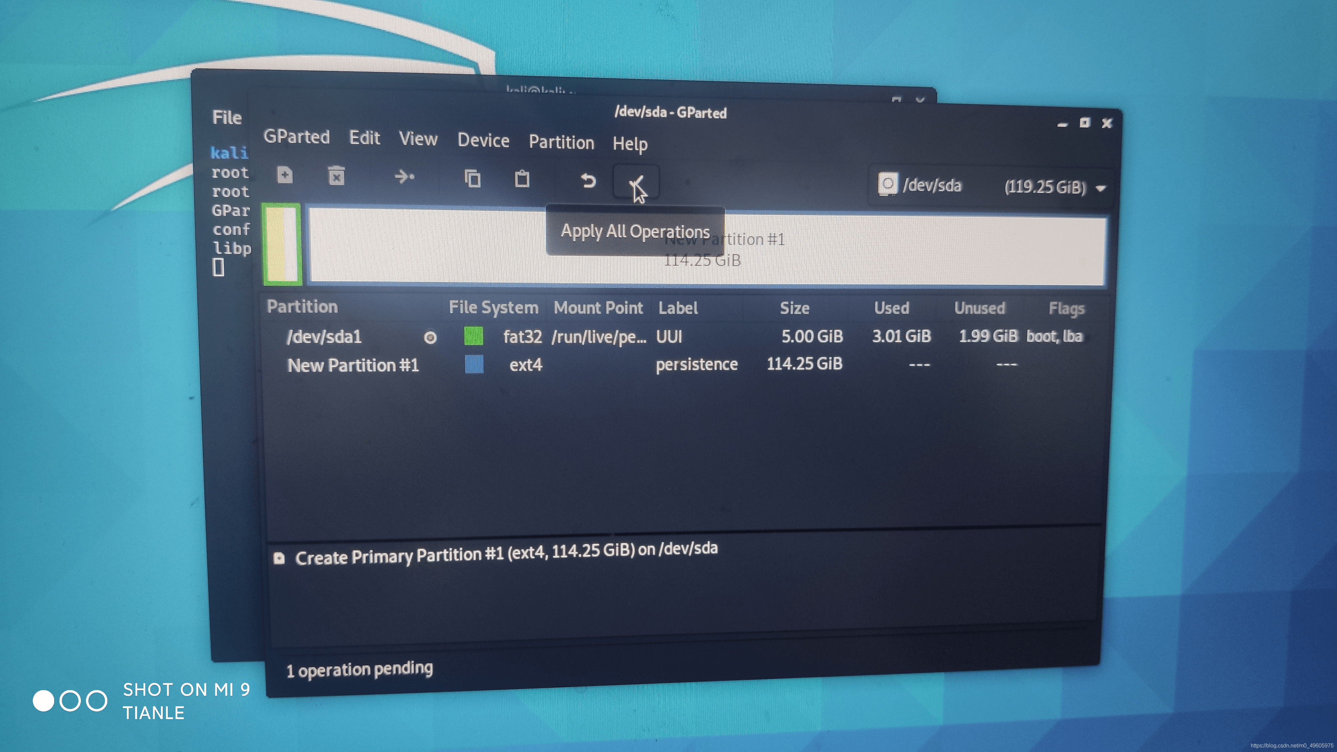Open the GParted menu
1337x752 pixels.
click(296, 137)
